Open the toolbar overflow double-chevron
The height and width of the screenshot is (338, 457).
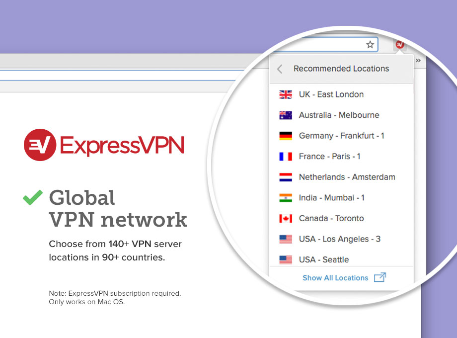(418, 60)
